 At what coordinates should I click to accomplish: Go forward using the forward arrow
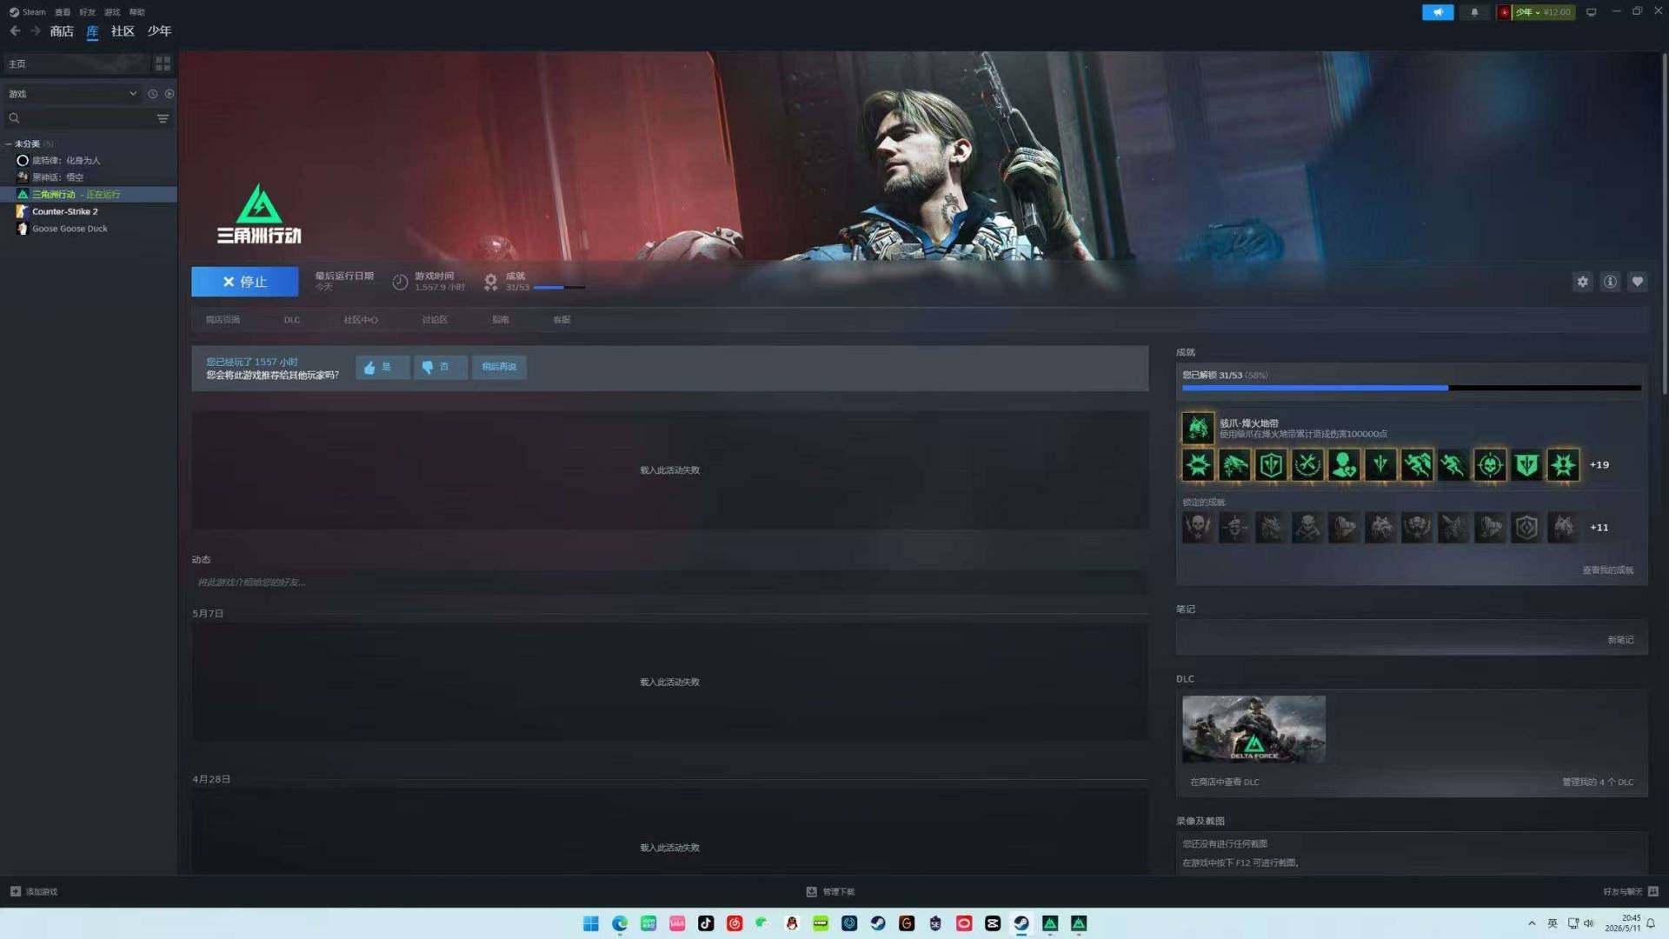coord(36,31)
